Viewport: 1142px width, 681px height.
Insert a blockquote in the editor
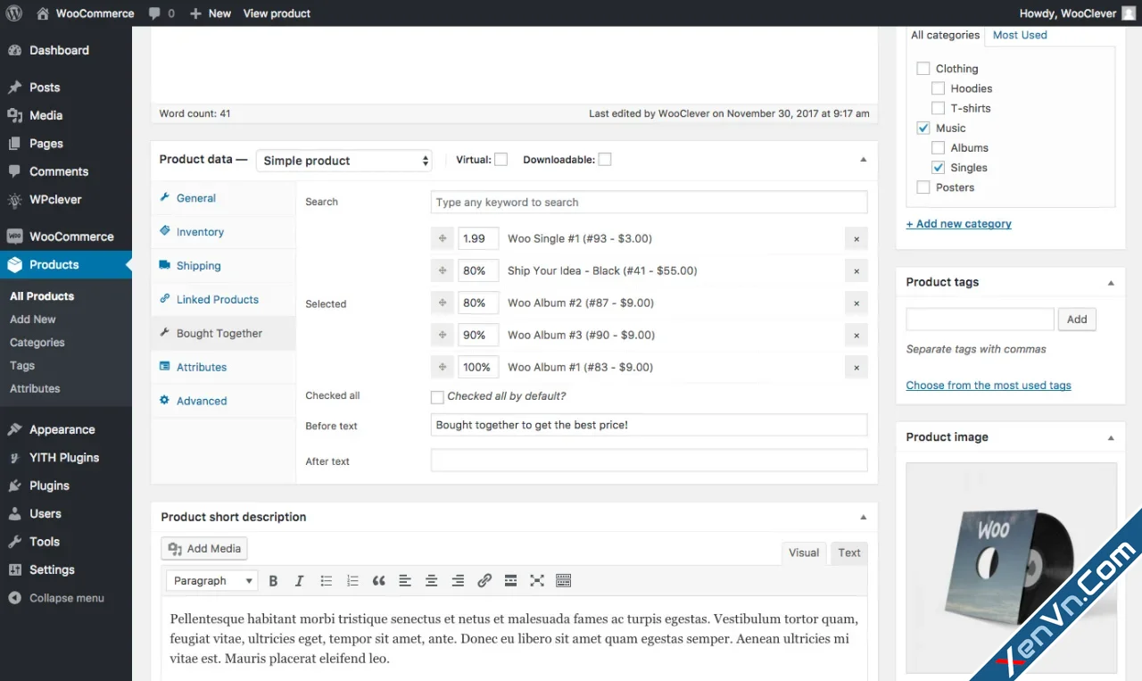[378, 581]
